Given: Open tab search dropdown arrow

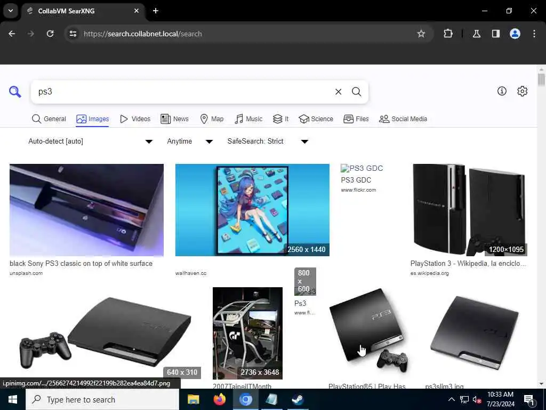Looking at the screenshot, I should point(11,11).
